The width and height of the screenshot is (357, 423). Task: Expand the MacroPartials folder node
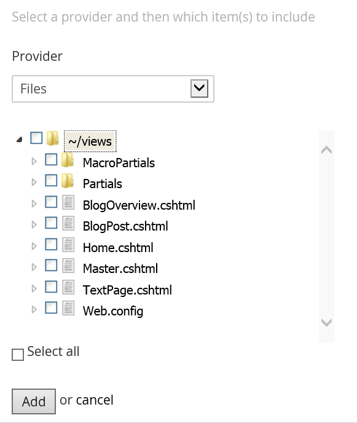(34, 161)
